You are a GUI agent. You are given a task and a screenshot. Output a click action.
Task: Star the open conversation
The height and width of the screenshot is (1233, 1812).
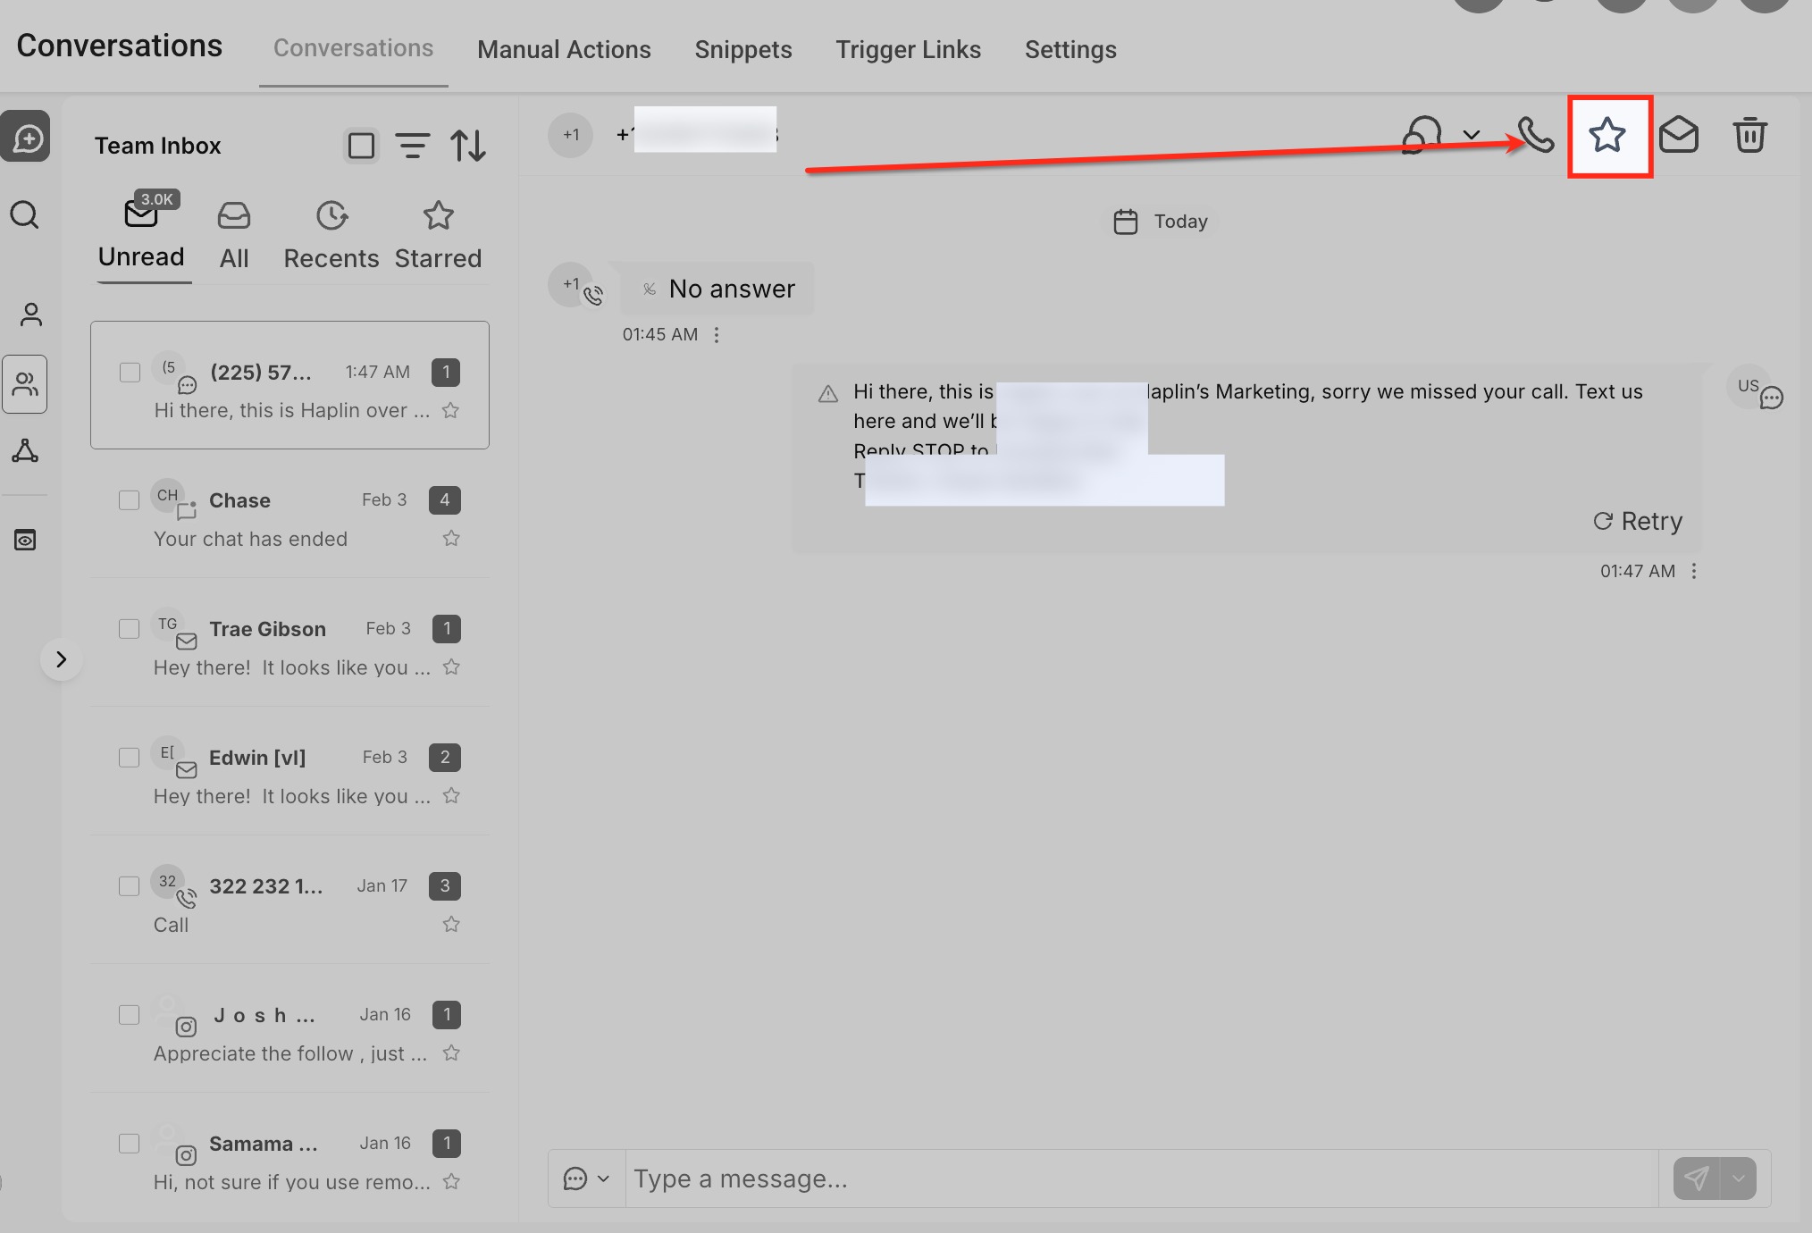click(1607, 136)
